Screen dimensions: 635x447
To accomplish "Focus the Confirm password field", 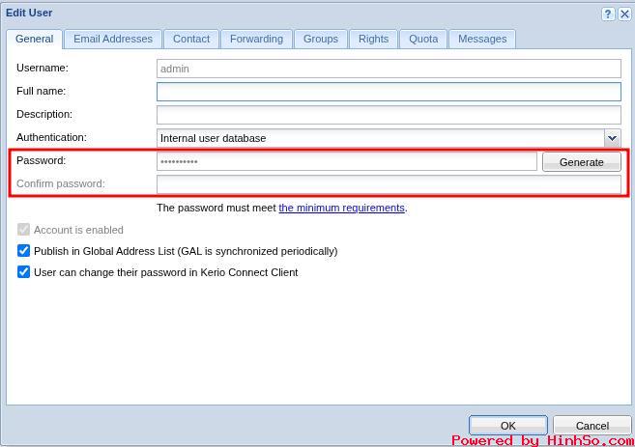I will [389, 184].
